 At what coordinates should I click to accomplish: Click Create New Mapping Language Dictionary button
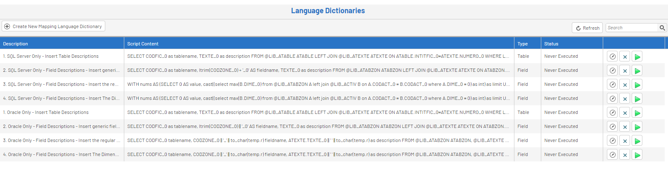coord(53,26)
